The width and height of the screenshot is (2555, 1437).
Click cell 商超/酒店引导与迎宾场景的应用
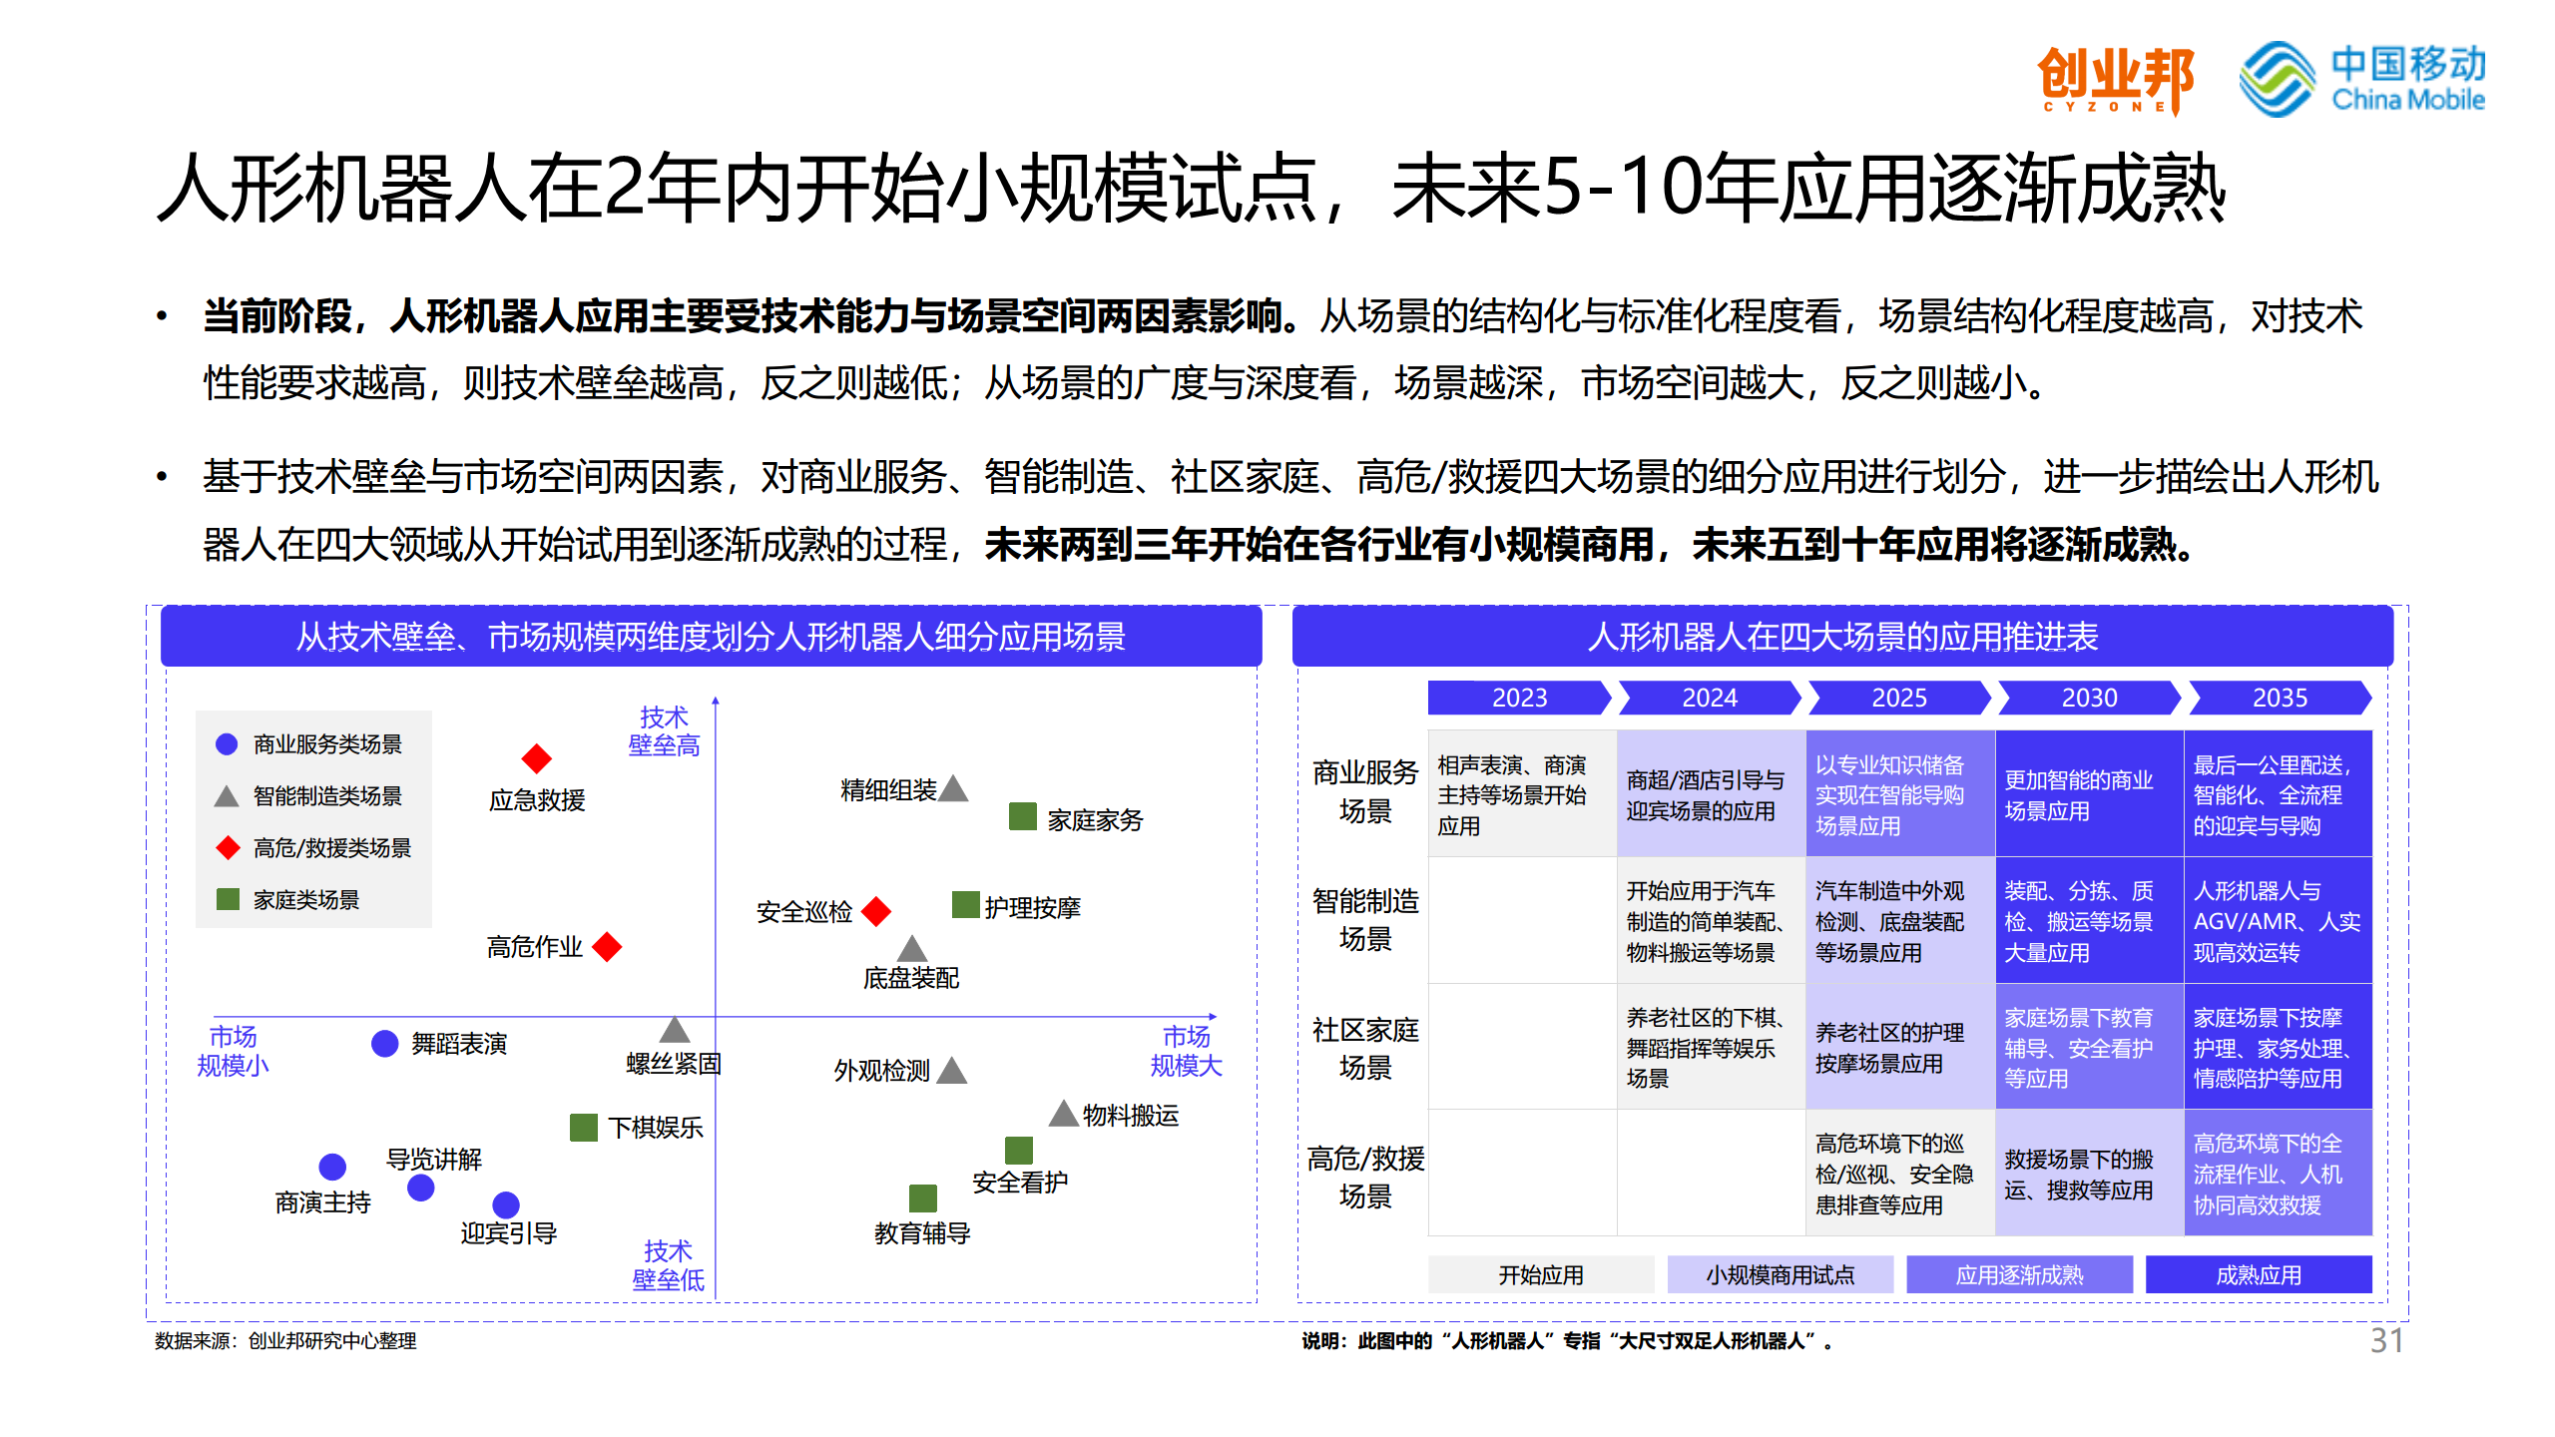1711,794
